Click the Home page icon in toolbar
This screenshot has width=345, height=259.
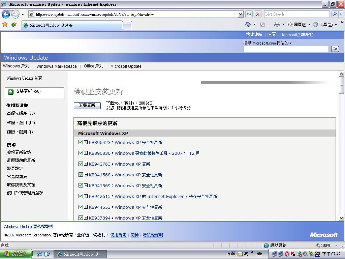click(248, 25)
